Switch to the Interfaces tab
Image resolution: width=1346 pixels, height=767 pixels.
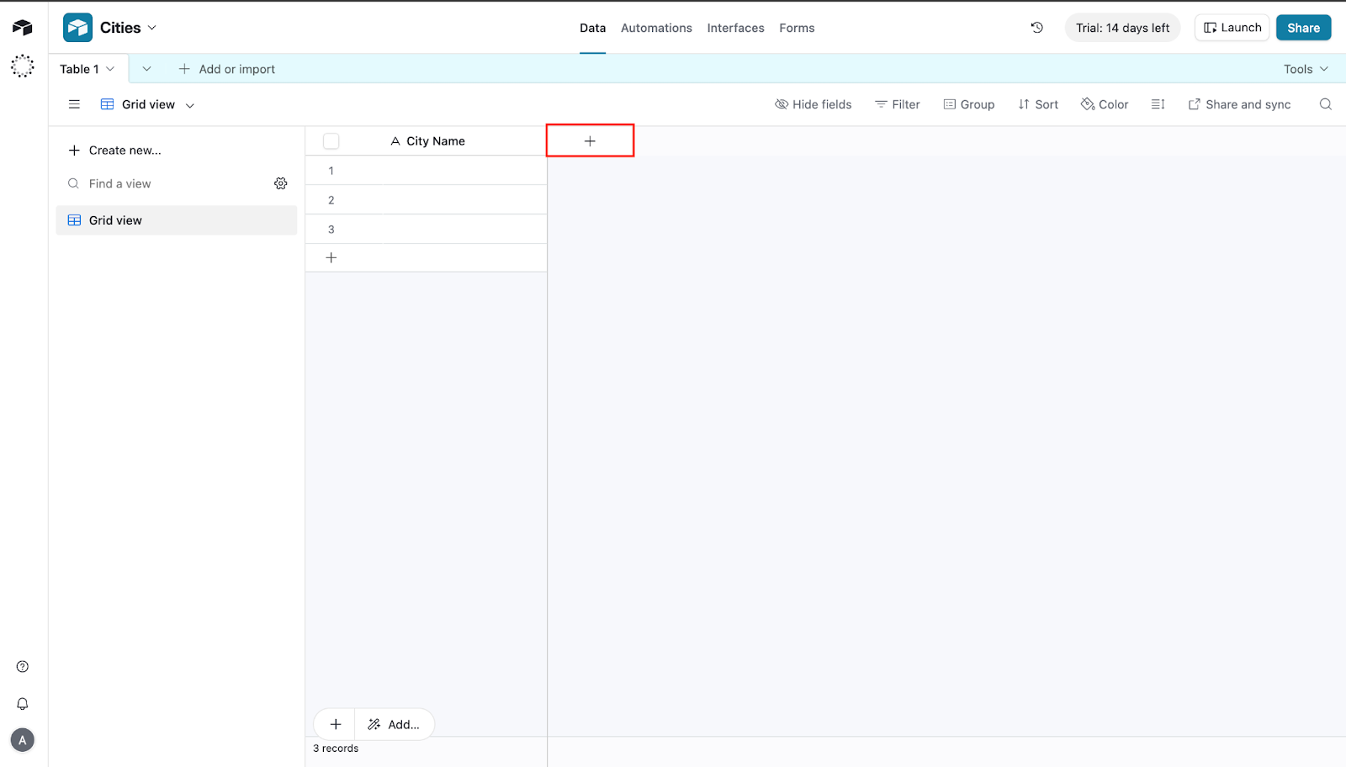(736, 28)
